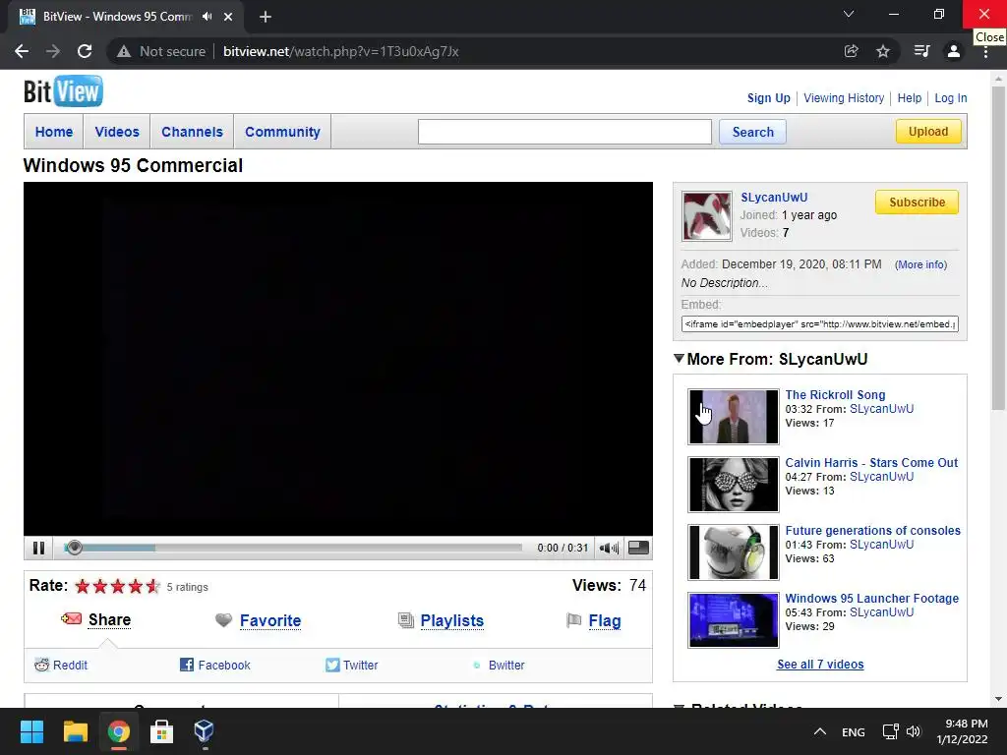Open Calvin Harris - Stars Come Out link
1007x755 pixels.
click(x=871, y=463)
